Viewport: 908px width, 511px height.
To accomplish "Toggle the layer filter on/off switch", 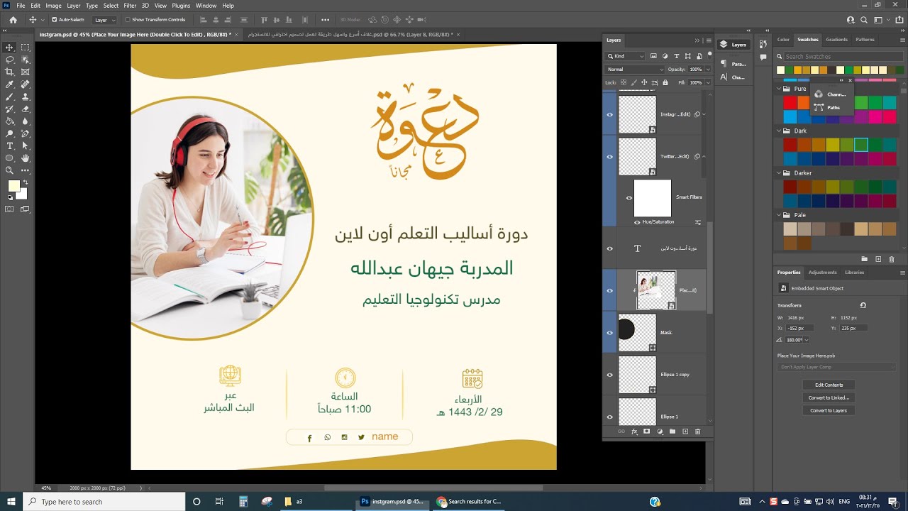I will pos(709,55).
